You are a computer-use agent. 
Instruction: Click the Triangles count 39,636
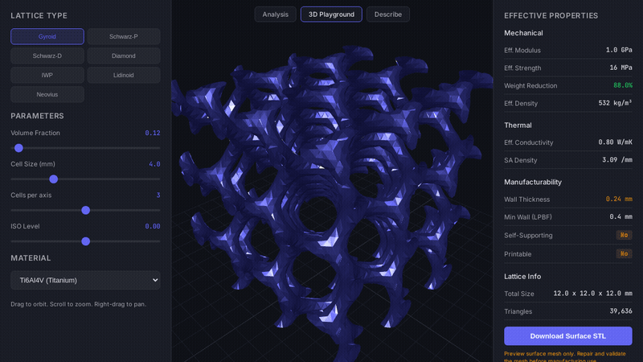click(x=620, y=311)
